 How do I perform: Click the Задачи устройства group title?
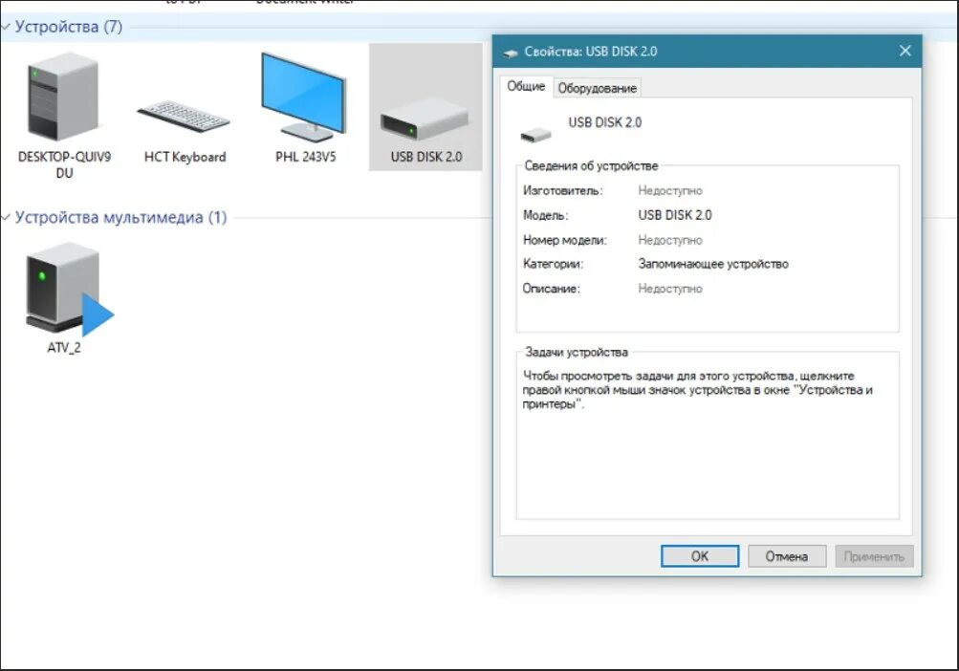577,353
